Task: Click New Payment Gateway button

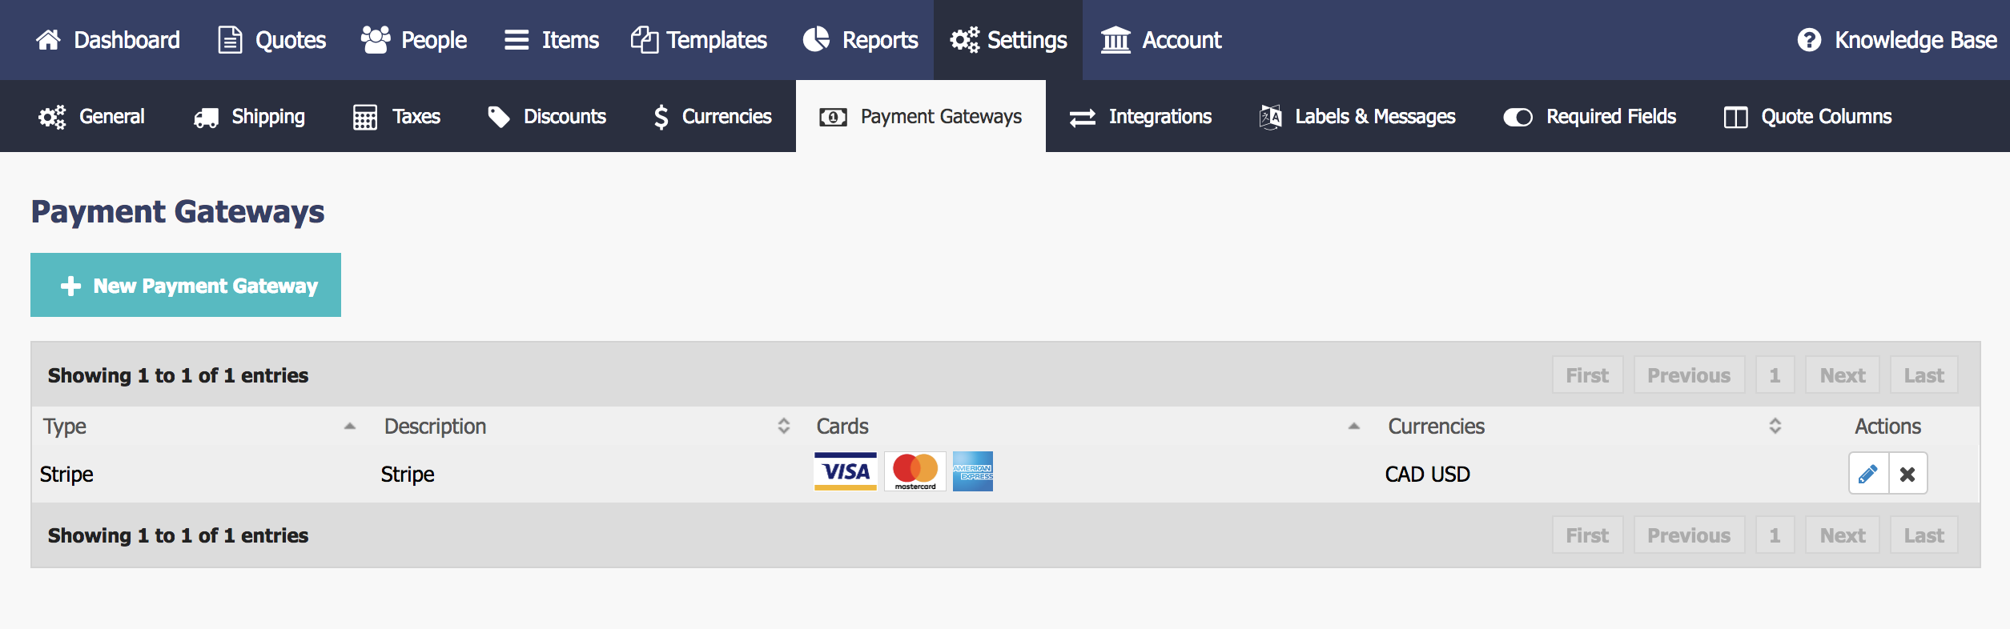Action: pyautogui.click(x=186, y=286)
